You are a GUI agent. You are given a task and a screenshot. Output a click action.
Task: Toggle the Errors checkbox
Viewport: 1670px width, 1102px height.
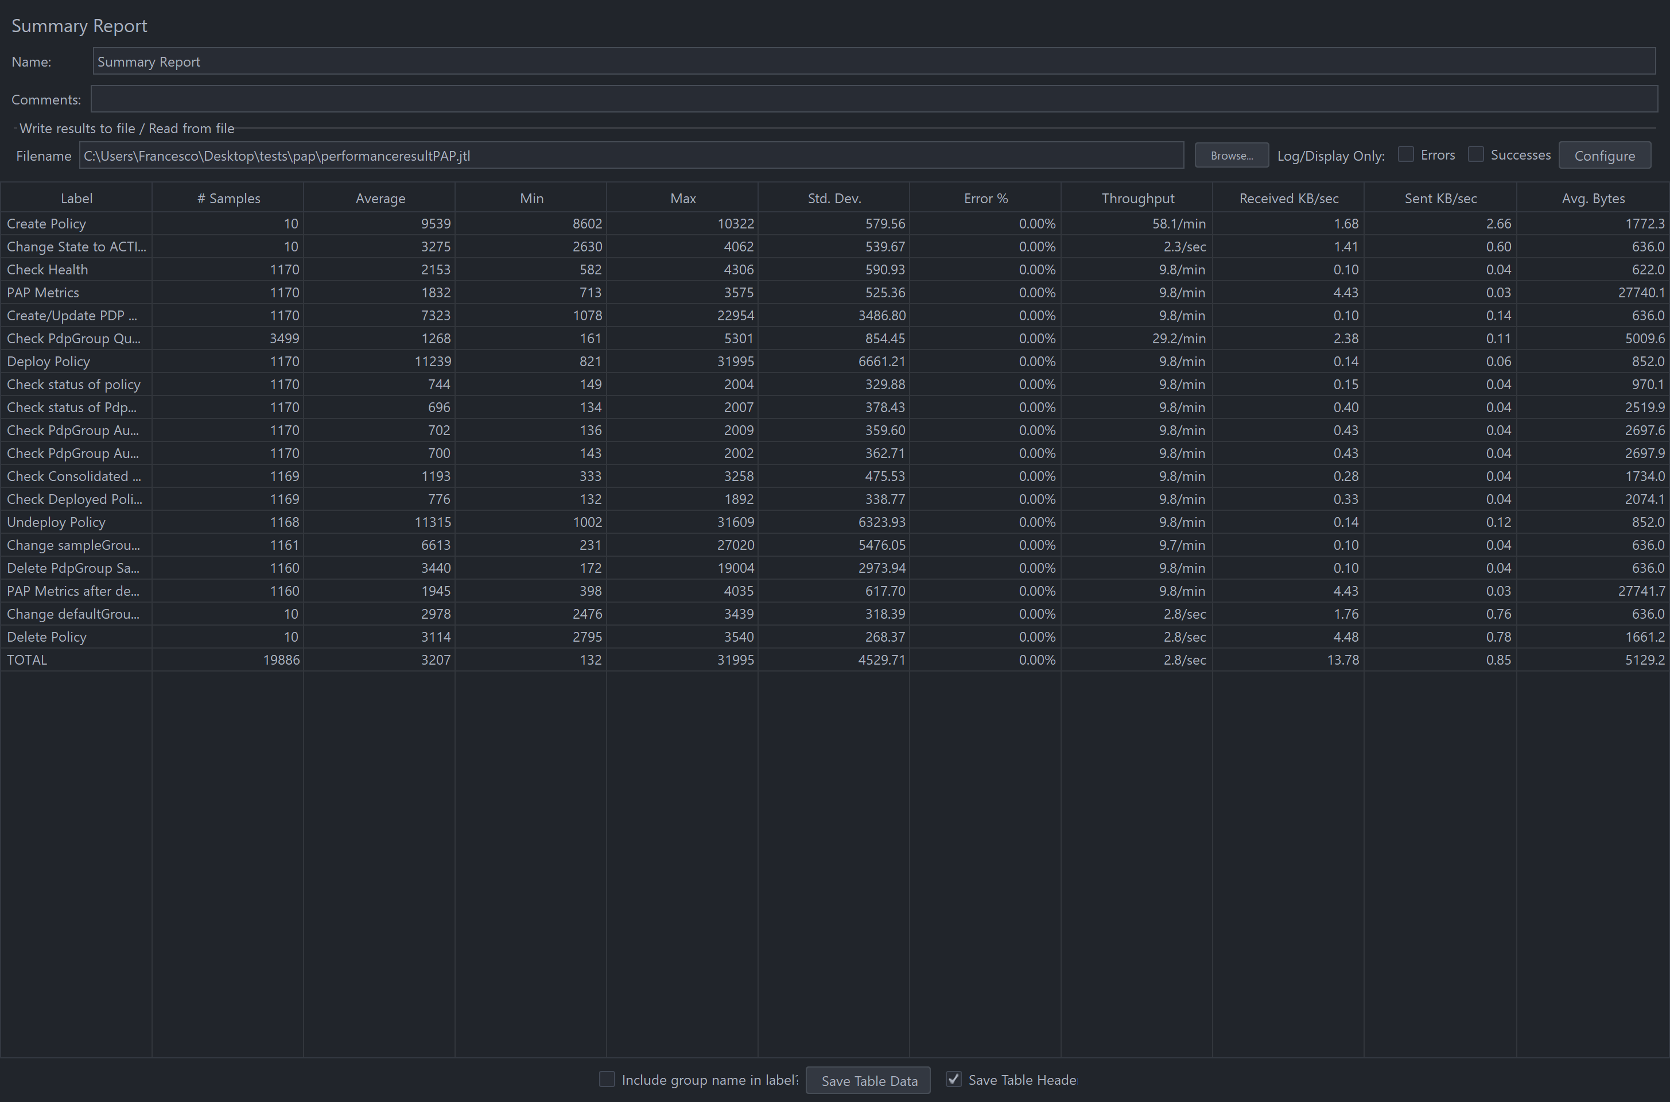1405,154
